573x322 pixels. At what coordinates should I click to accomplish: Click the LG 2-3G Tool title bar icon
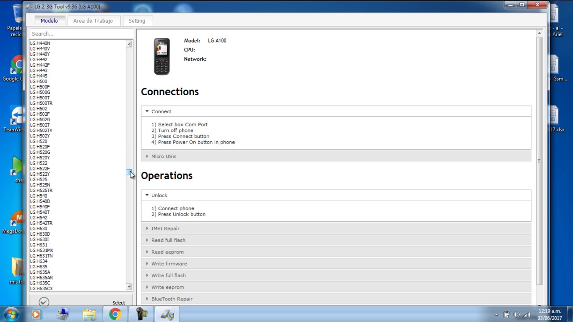click(x=30, y=6)
